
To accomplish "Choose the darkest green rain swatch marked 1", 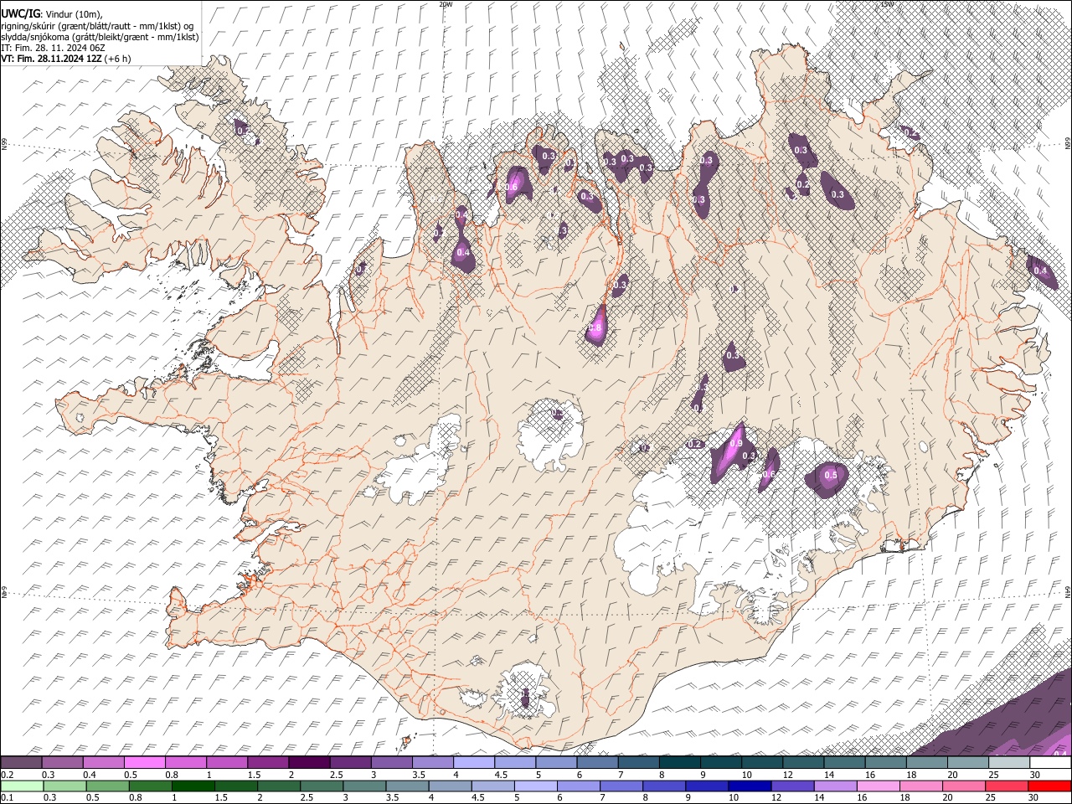I will (x=193, y=786).
